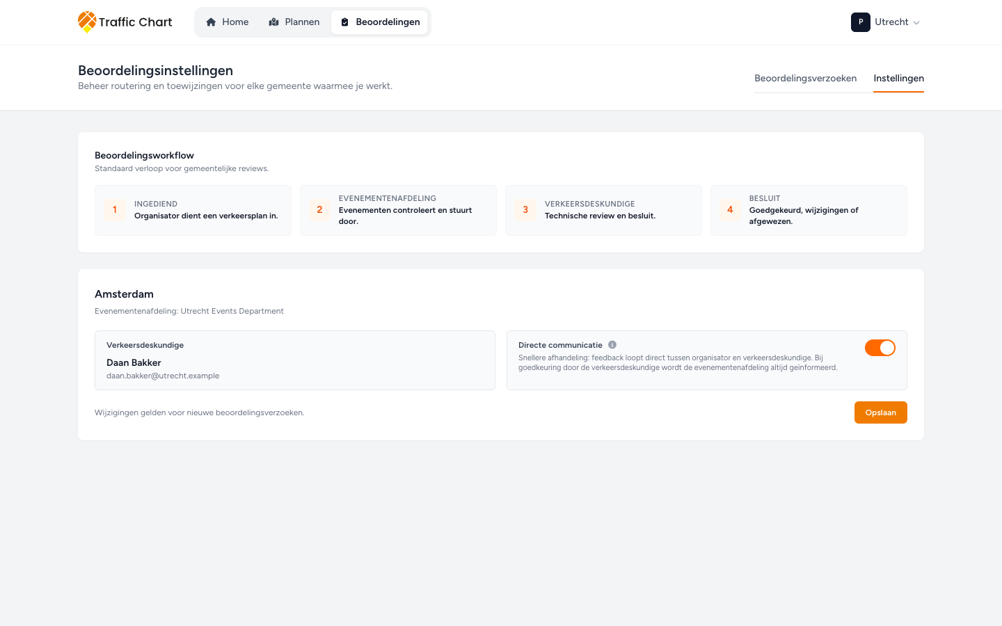The height and width of the screenshot is (626, 1002).
Task: Click the Traffic Chart brand name
Action: [x=136, y=22]
